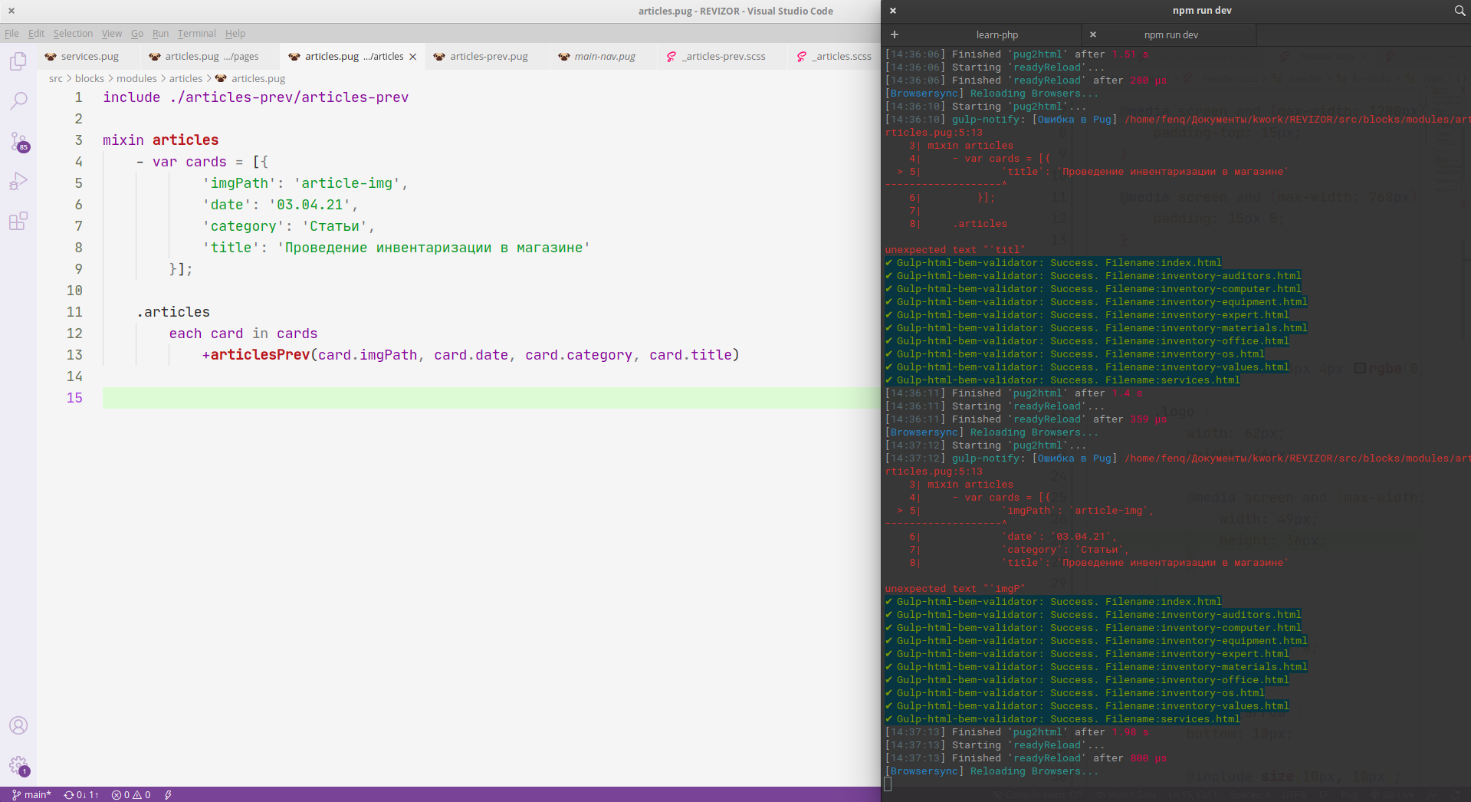Open the Extensions view
1471x802 pixels.
(18, 222)
